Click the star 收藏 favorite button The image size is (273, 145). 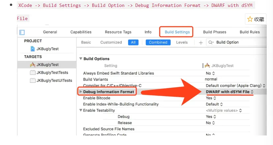coord(256,19)
